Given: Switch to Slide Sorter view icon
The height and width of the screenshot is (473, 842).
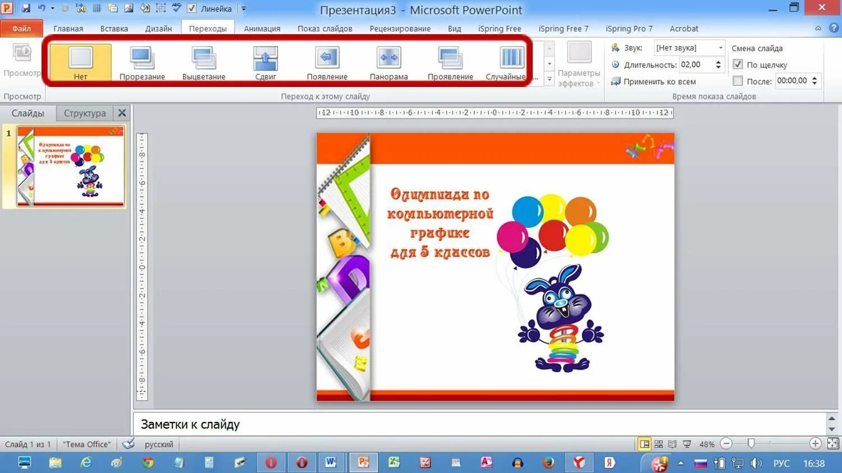Looking at the screenshot, I should [658, 444].
